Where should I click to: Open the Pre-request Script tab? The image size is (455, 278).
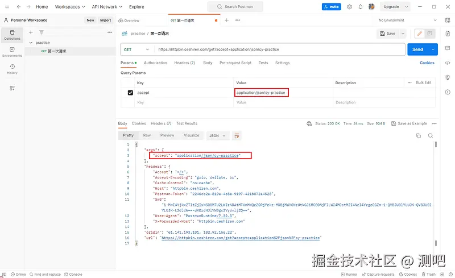pyautogui.click(x=235, y=63)
